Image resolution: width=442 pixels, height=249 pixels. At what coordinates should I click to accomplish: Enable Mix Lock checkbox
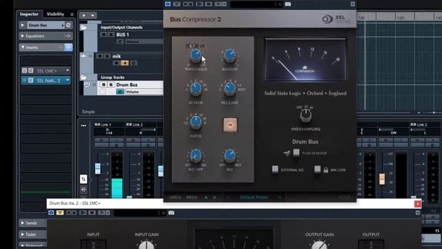click(318, 169)
